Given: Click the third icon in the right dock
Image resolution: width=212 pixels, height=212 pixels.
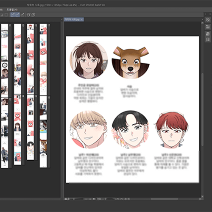Looking at the screenshot, I should pos(208,34).
